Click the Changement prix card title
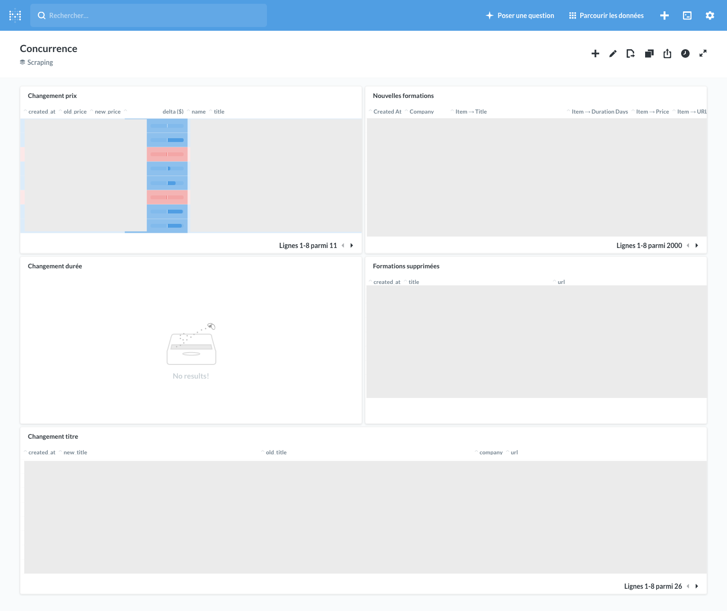Image resolution: width=727 pixels, height=611 pixels. (x=52, y=96)
